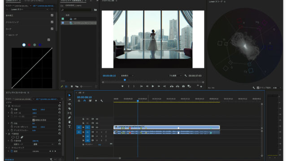Select the Slip tool
287x161 pixels.
click(x=70, y=113)
